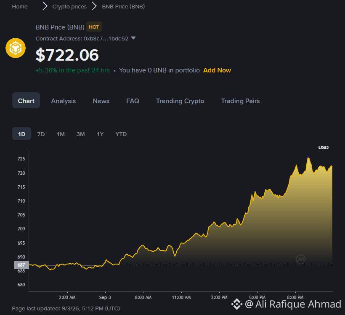Click the CoinMarketCap watermark icon on chart
345x315 pixels.
coord(301,259)
